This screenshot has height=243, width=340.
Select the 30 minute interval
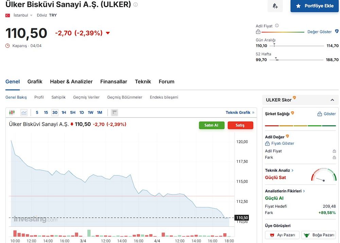pyautogui.click(x=55, y=113)
